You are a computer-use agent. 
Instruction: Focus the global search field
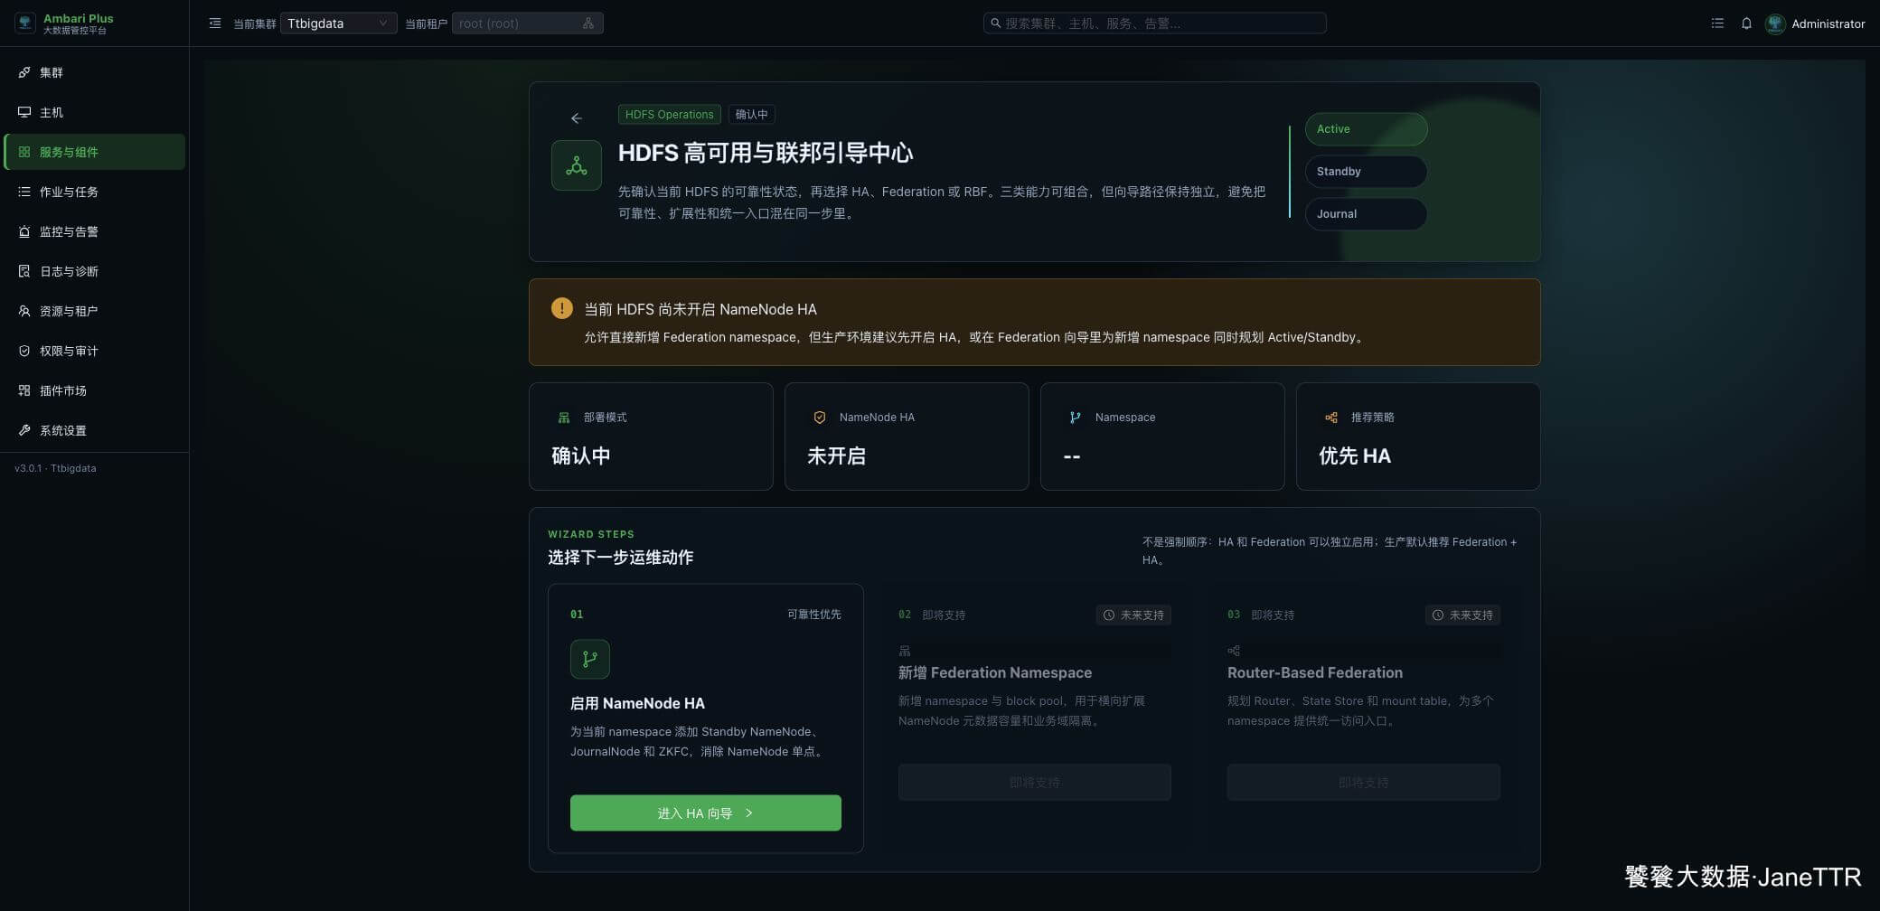(x=1154, y=23)
